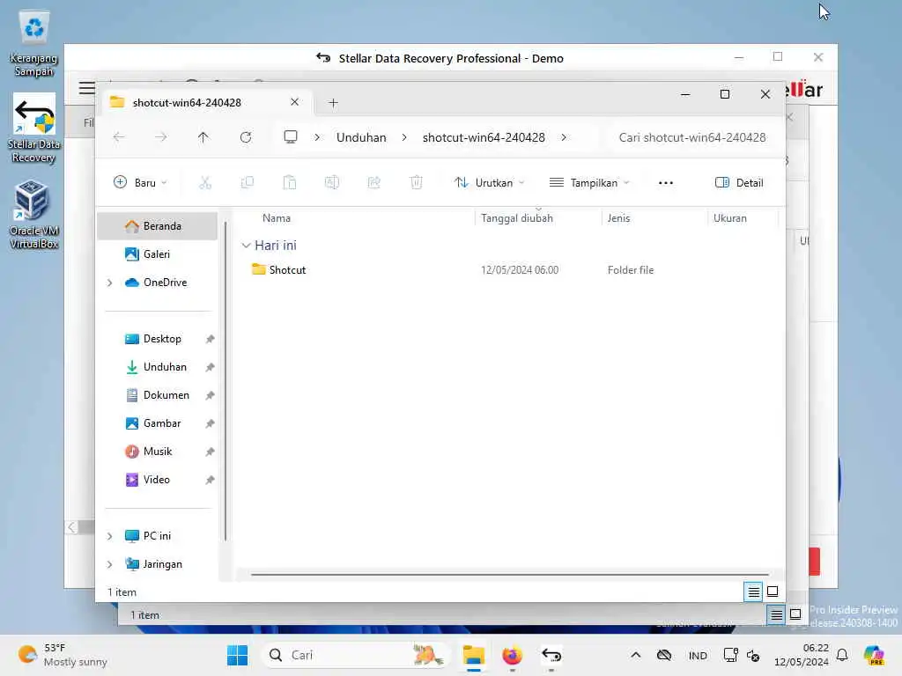
Task: Expand chevron after Unduhan breadcrumb
Action: (x=404, y=137)
